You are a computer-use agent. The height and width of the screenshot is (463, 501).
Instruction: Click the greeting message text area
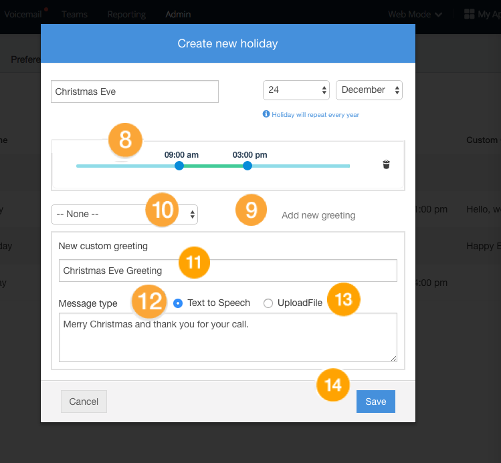point(228,337)
